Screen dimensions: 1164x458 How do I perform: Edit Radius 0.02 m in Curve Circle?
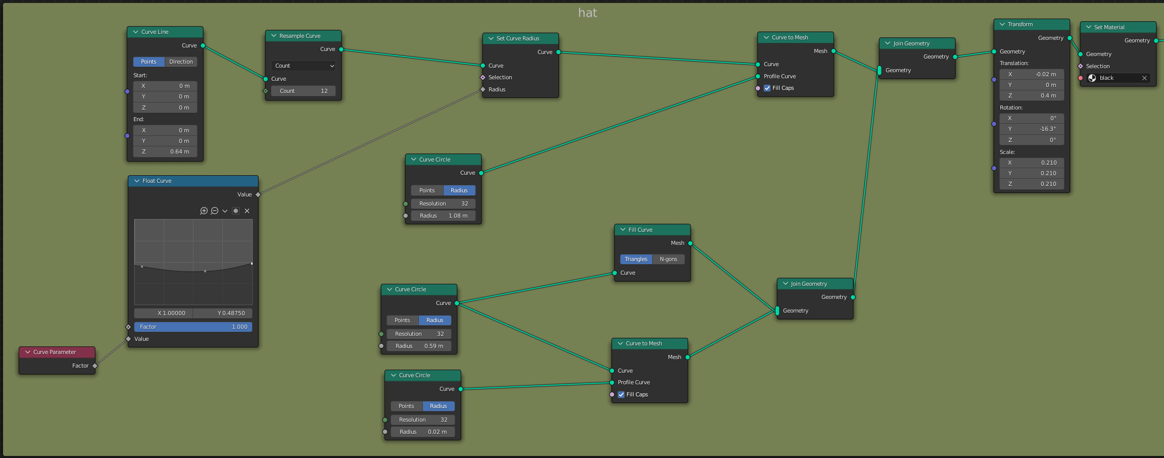tap(422, 432)
